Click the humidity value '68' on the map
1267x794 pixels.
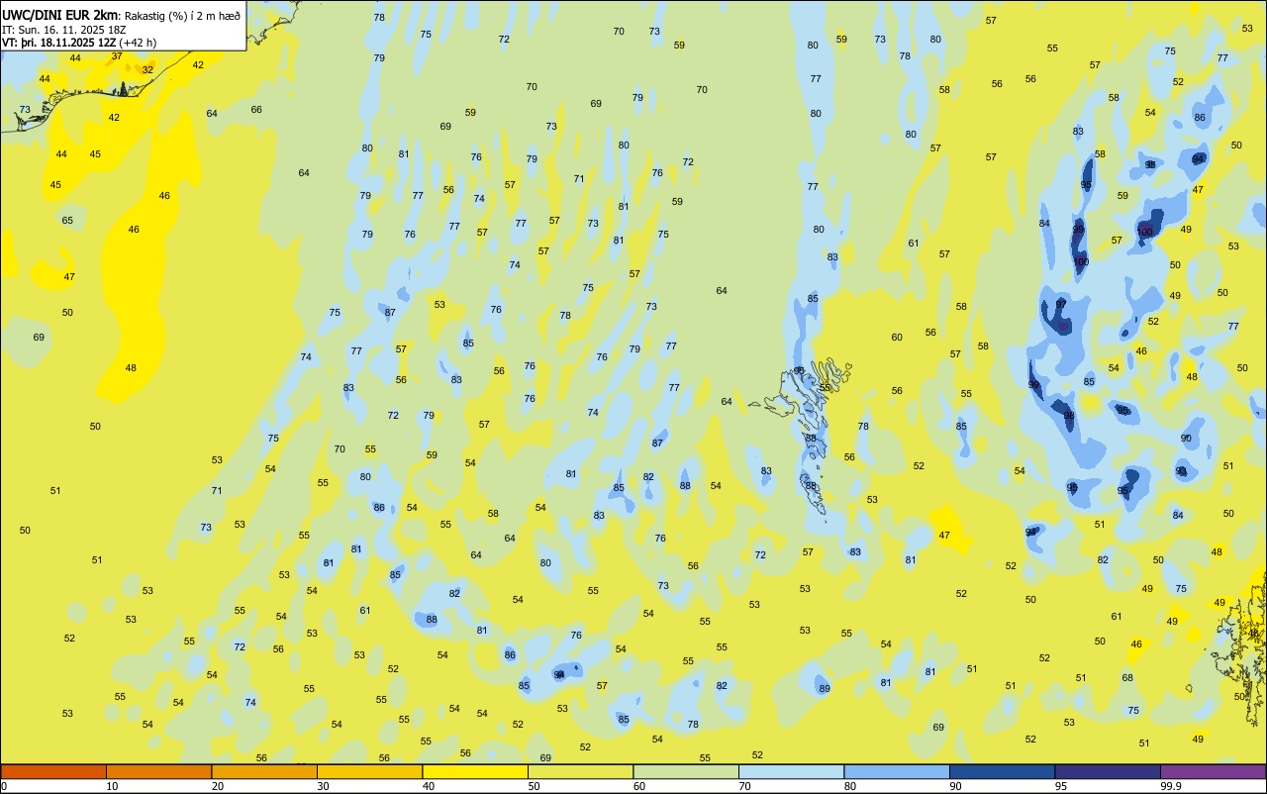1127,677
